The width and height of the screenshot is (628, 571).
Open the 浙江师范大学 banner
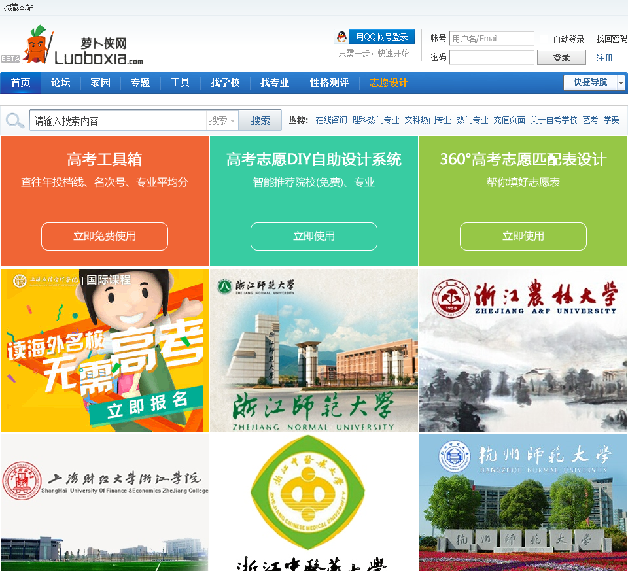[314, 351]
